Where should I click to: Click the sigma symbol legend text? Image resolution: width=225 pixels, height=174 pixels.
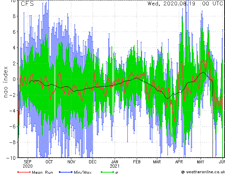(117, 173)
